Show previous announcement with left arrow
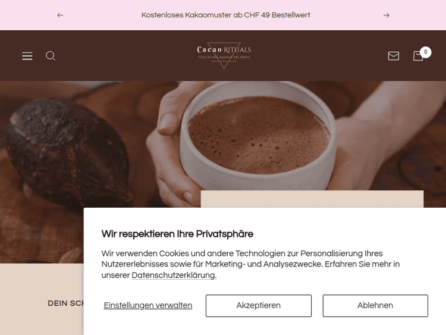 (x=60, y=15)
